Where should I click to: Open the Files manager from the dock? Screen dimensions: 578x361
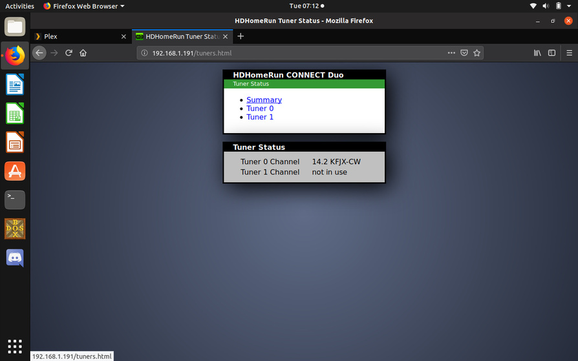pyautogui.click(x=15, y=26)
